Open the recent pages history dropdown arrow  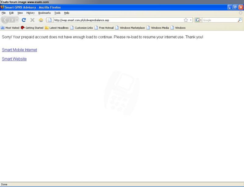[17, 20]
